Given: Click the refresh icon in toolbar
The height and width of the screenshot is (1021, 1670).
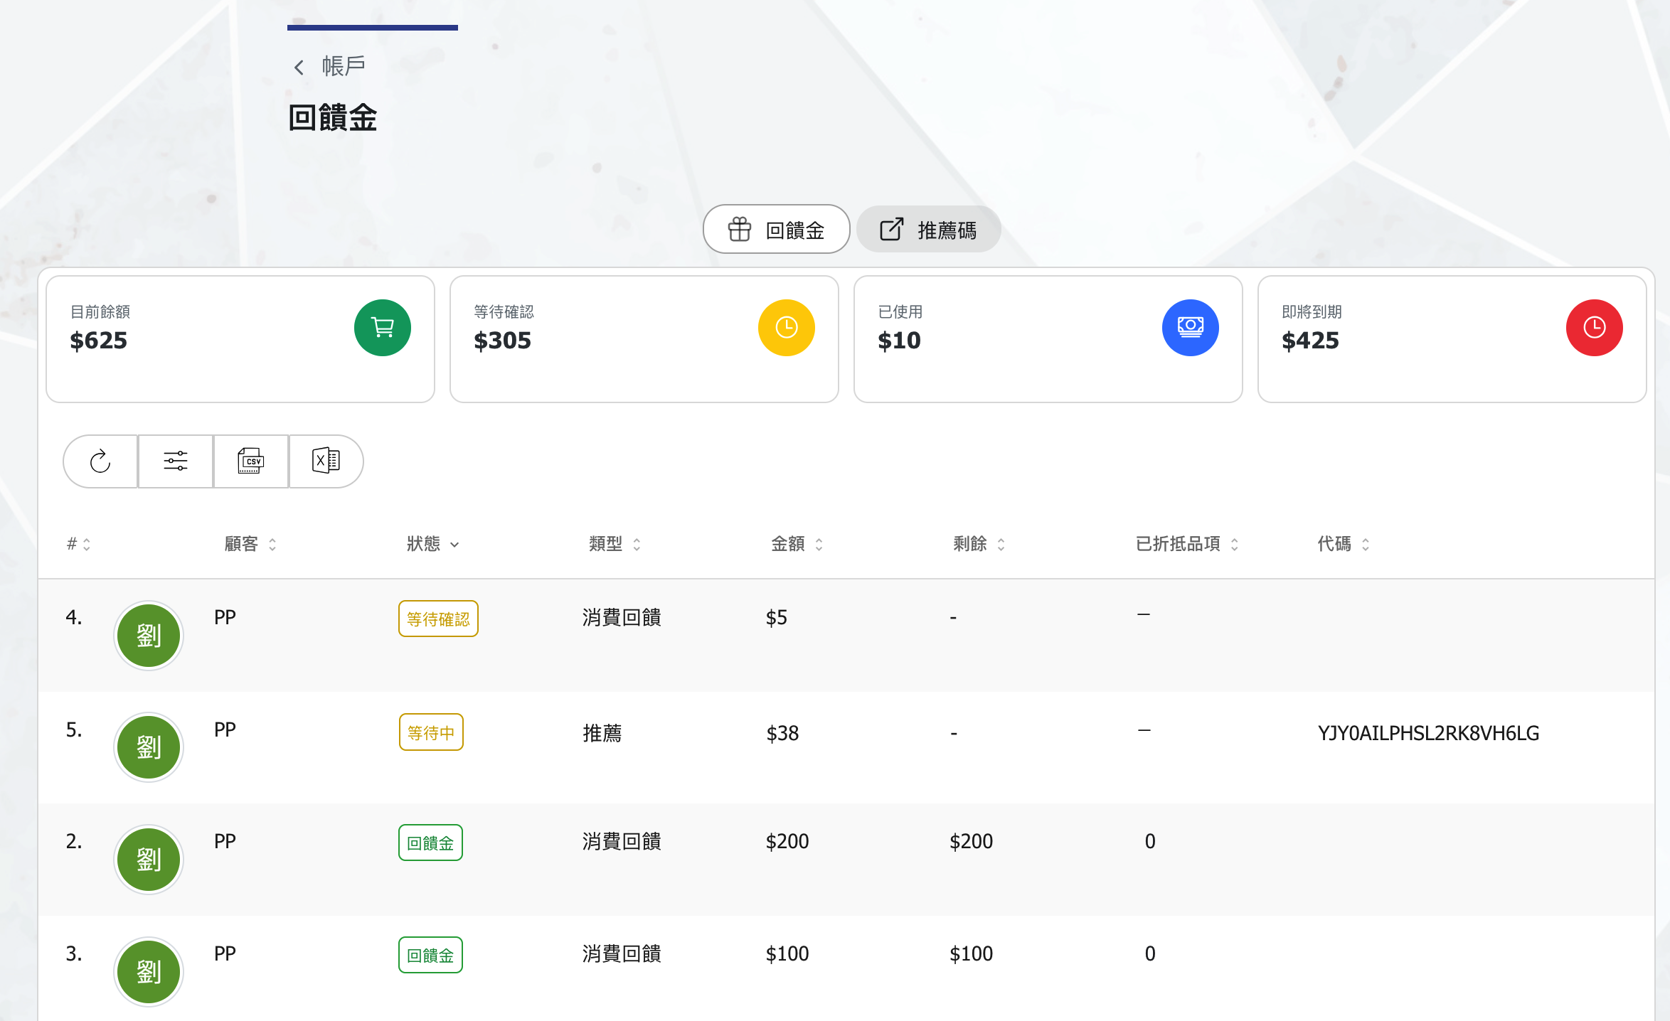Looking at the screenshot, I should 100,461.
